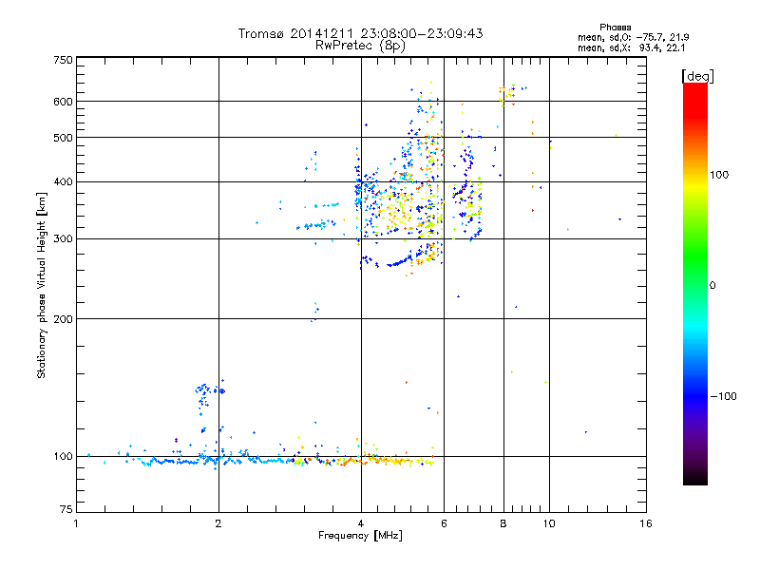760x570 pixels.
Task: Click x-axis tick label '6'
Action: [x=444, y=523]
